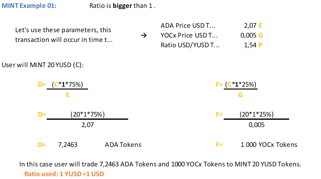The height and width of the screenshot is (179, 321).
Task: Click the 'Ratio used: 1 YUSD =1 USD' text
Action: click(64, 174)
